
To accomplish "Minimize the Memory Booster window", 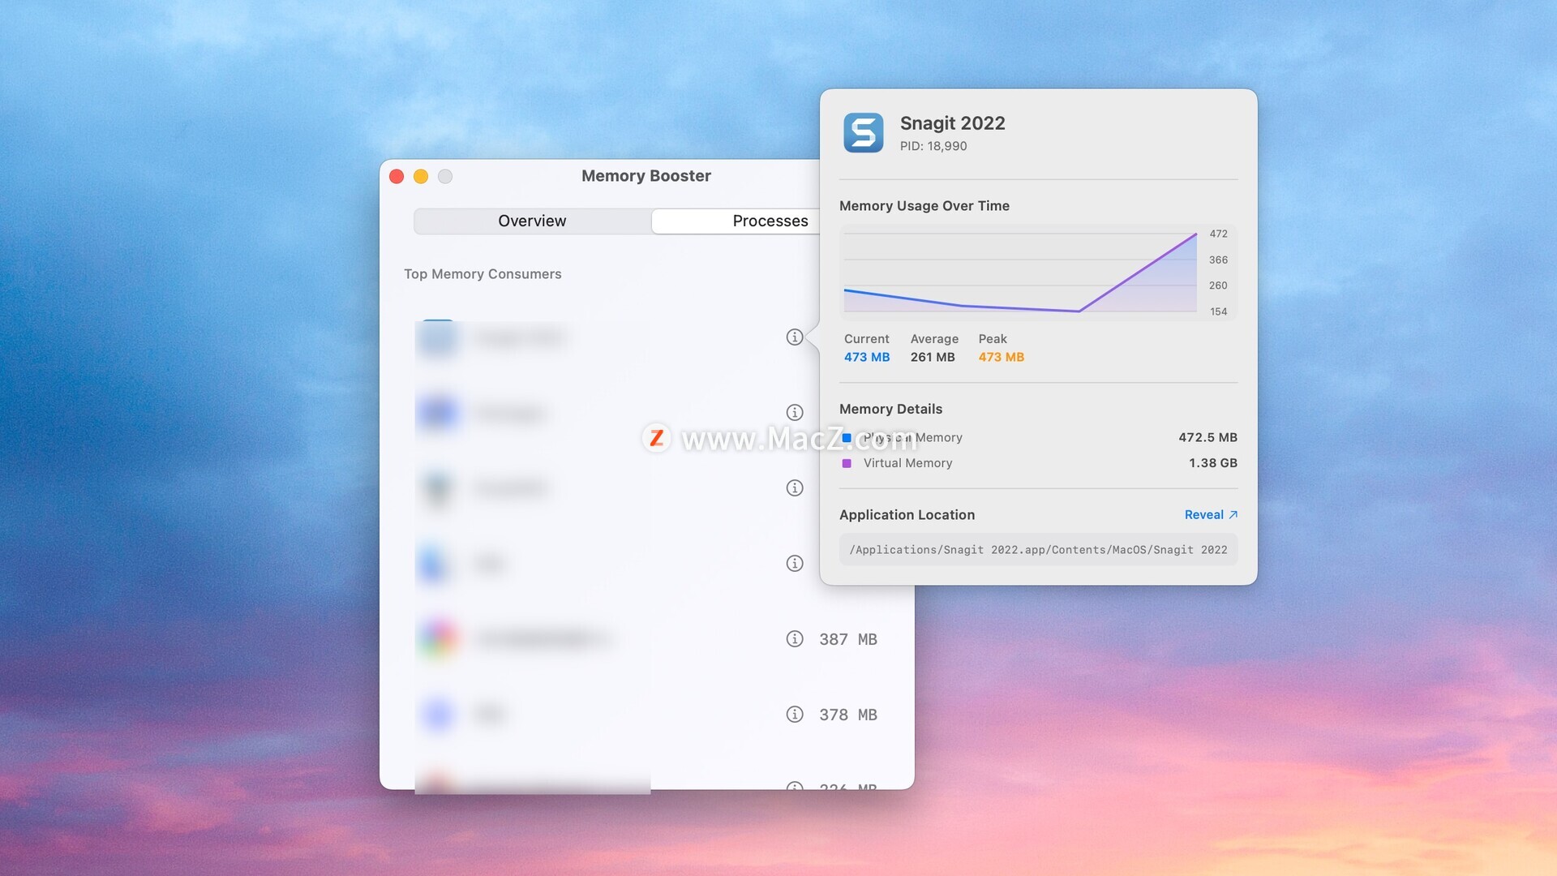I will 421,177.
